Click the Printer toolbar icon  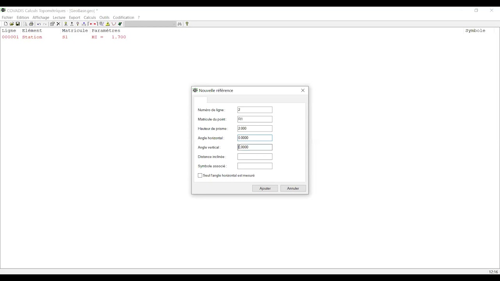pyautogui.click(x=31, y=24)
